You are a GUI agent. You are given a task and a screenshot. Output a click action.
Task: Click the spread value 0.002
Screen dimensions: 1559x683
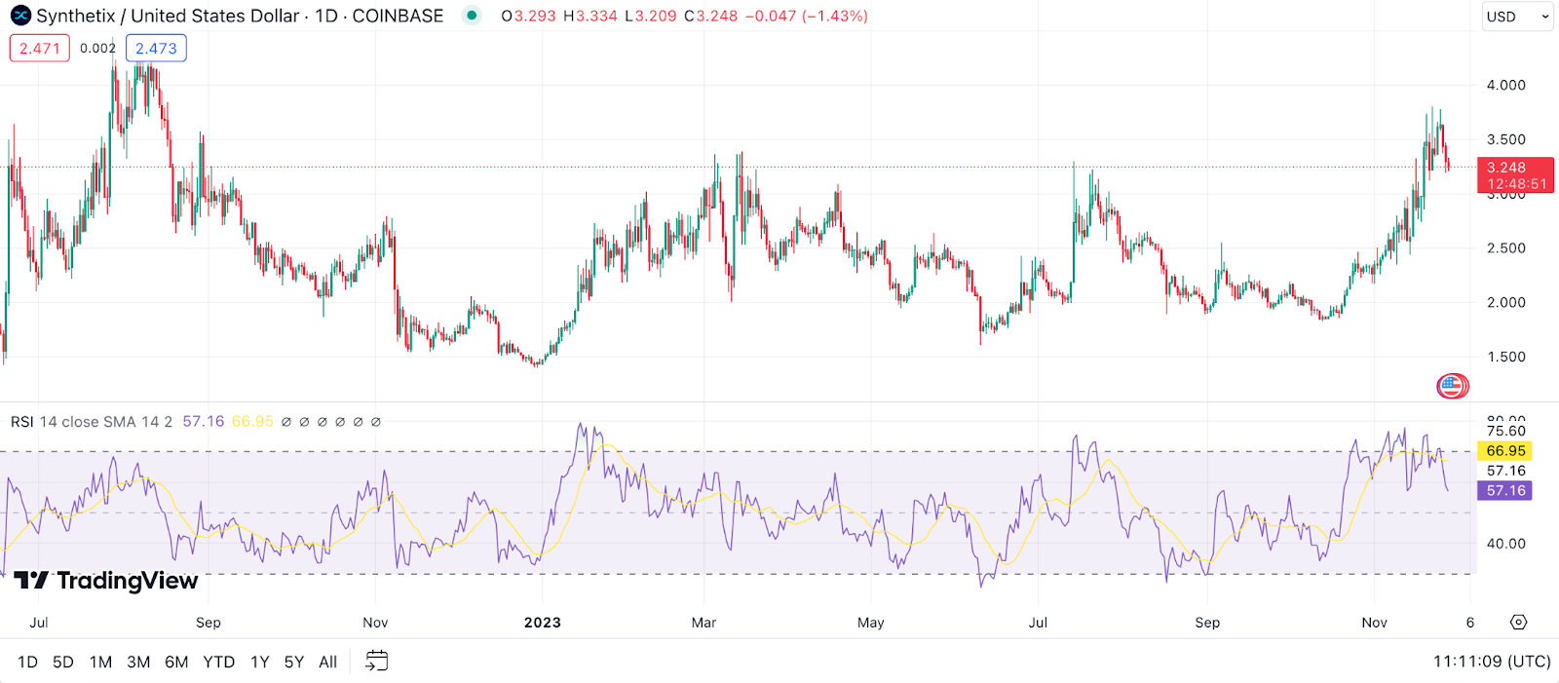click(x=97, y=48)
